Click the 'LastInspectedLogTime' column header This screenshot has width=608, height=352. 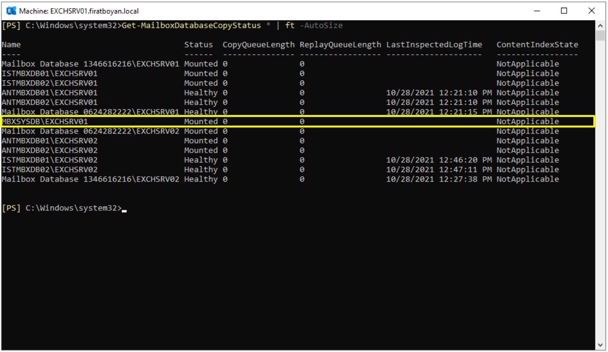click(434, 45)
